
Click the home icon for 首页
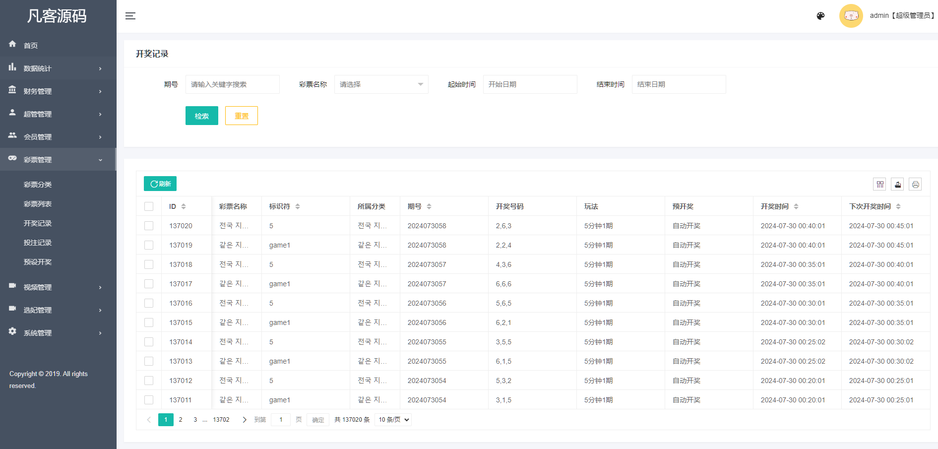tap(12, 45)
